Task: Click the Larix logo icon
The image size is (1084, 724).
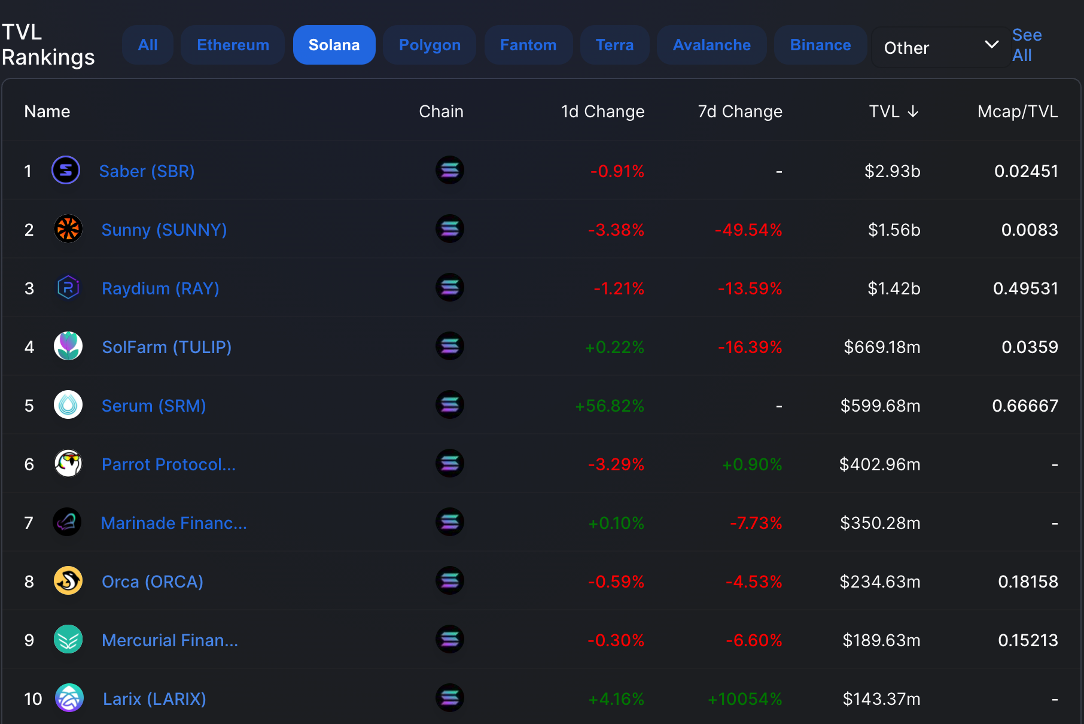Action: 69,698
